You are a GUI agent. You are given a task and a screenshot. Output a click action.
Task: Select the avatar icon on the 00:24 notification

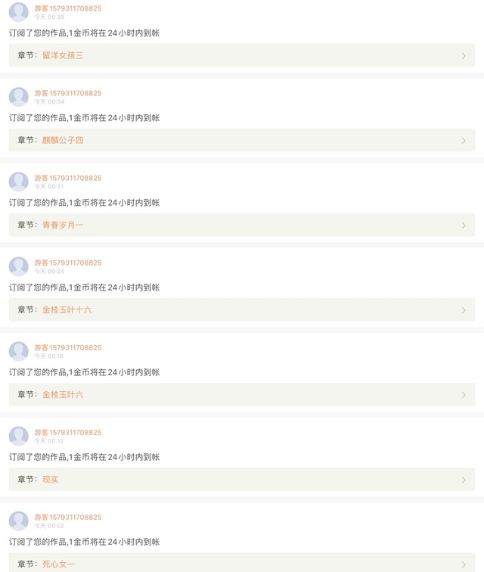18,266
